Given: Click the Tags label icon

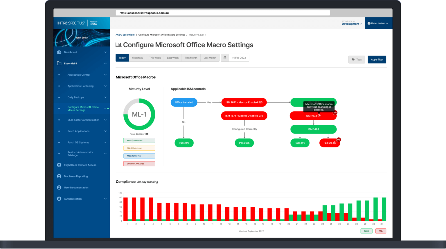Looking at the screenshot, I should (x=353, y=59).
